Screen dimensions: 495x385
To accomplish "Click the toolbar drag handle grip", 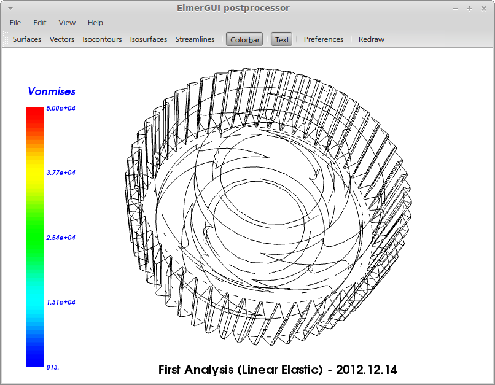I will coord(6,39).
